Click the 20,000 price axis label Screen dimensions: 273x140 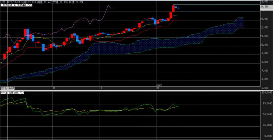(x=265, y=45)
